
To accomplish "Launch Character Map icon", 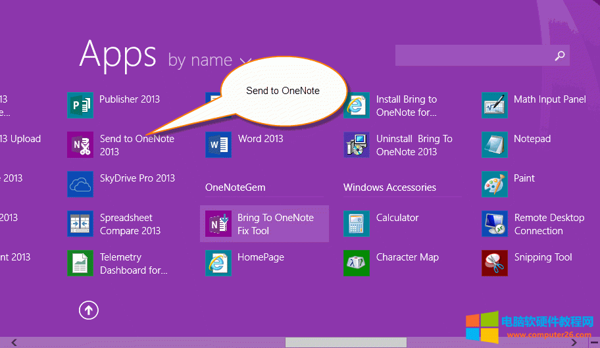I will coord(356,263).
